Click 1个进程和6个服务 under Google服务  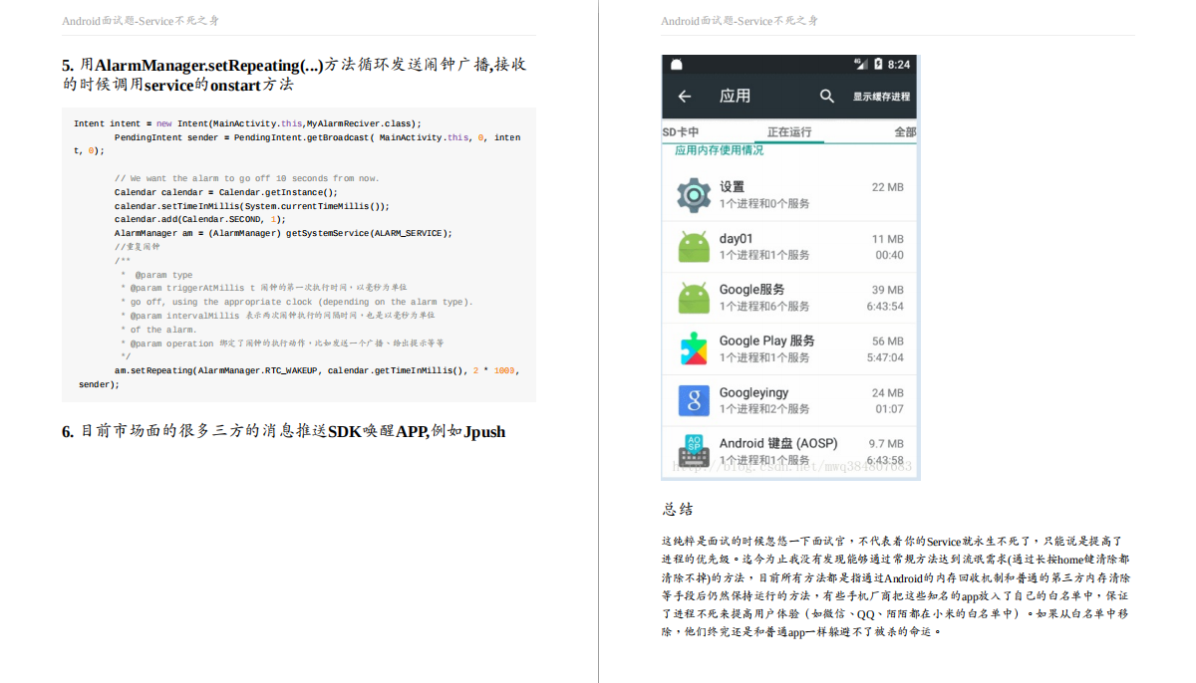coord(764,306)
